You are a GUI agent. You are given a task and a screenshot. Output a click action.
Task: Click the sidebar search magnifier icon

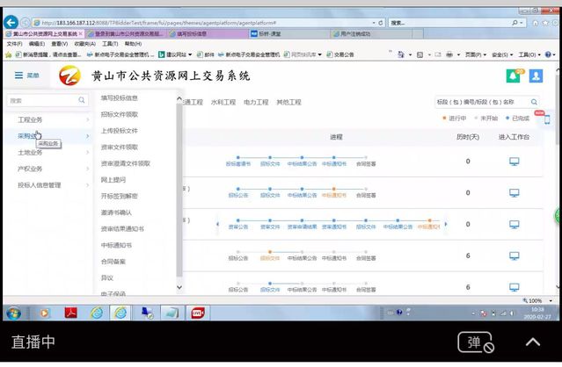pyautogui.click(x=83, y=101)
